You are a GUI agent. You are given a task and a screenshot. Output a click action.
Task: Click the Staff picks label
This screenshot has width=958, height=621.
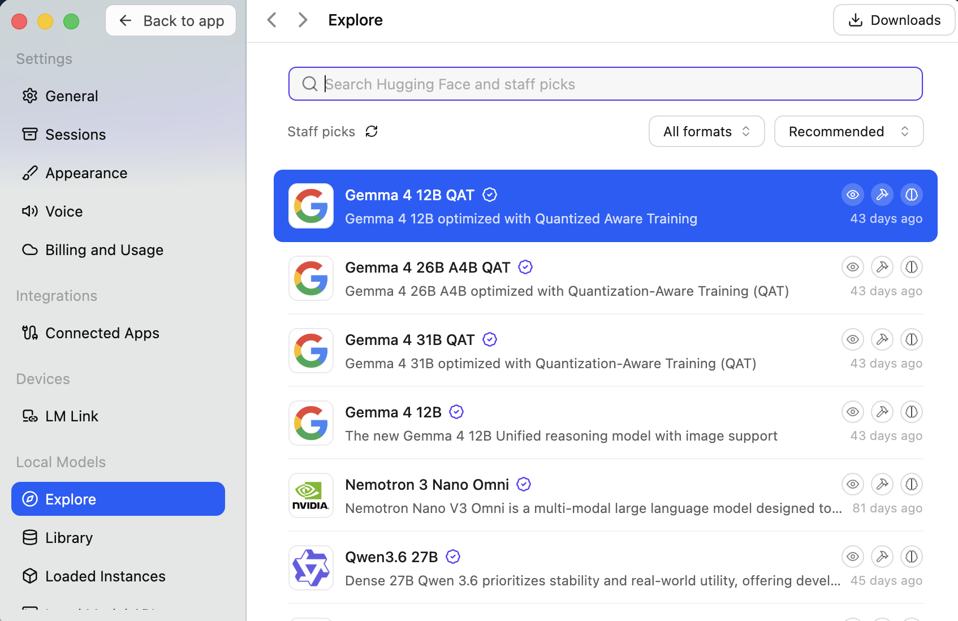[321, 132]
